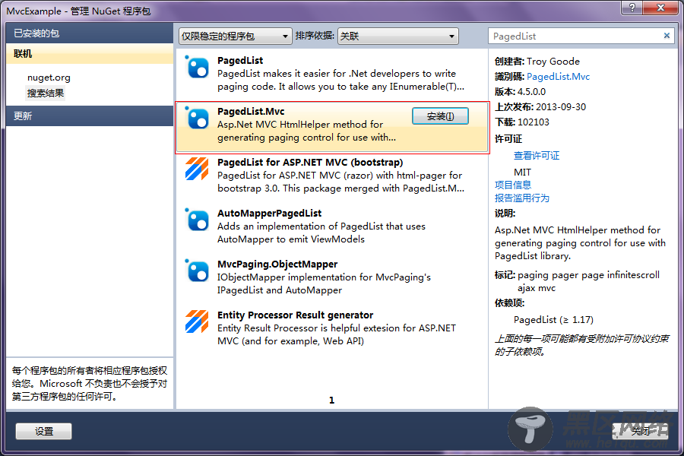
Task: Click the dependency PagedList (≥ 1.17)
Action: [x=553, y=320]
